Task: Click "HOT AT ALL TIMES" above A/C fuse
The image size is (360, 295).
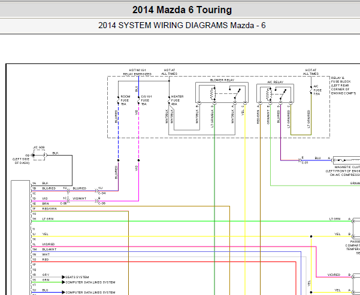Action: (x=311, y=72)
